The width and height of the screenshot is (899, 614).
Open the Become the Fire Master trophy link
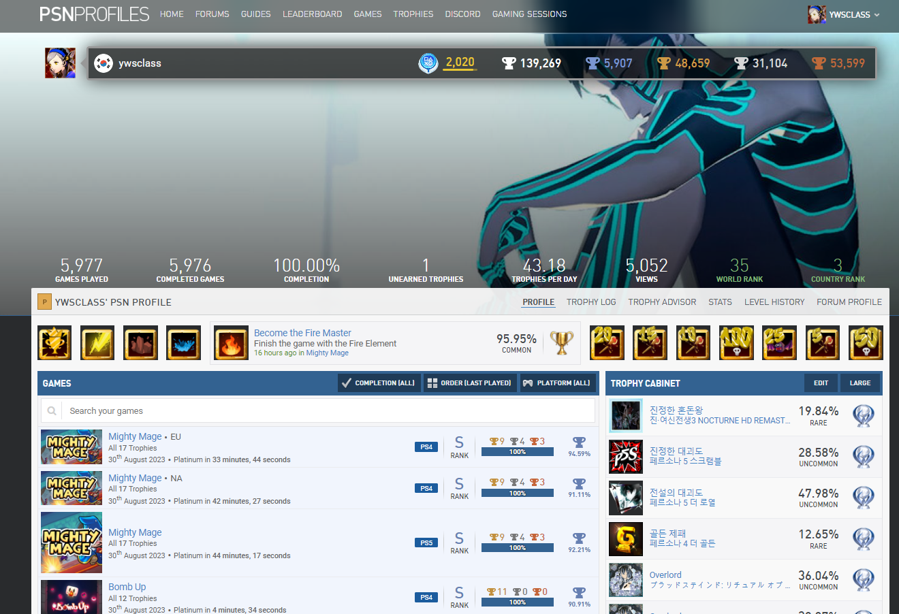point(302,333)
